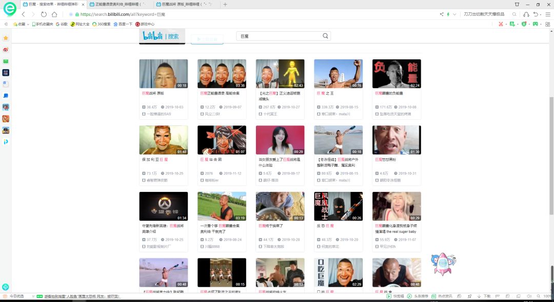This screenshot has width=554, height=302.
Task: Click the green shield extension icon
Action: [x=524, y=24]
